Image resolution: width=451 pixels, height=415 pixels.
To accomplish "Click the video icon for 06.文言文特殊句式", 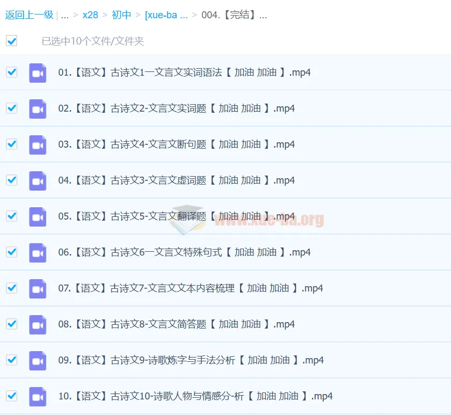I will (x=38, y=252).
